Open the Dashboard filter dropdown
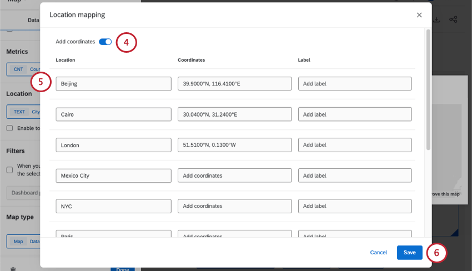 pos(22,193)
